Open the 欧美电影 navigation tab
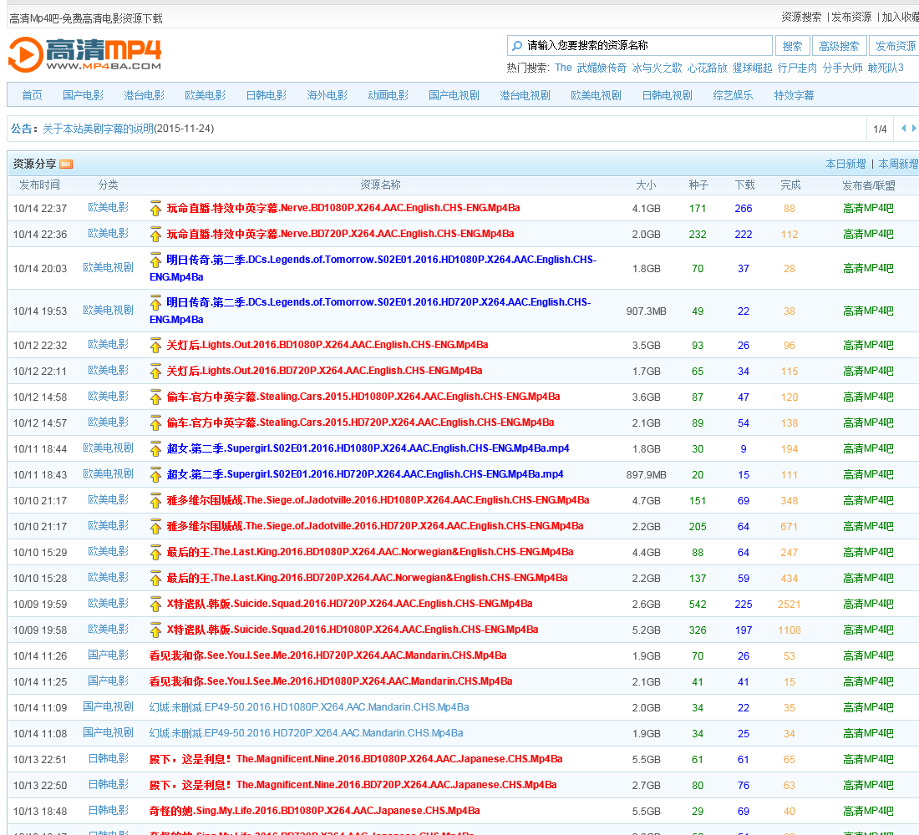The image size is (919, 835). point(206,95)
